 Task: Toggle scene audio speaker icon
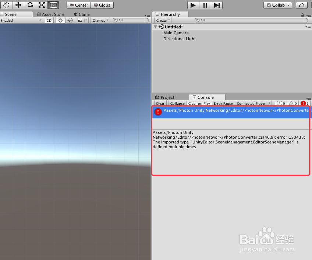[x=70, y=20]
